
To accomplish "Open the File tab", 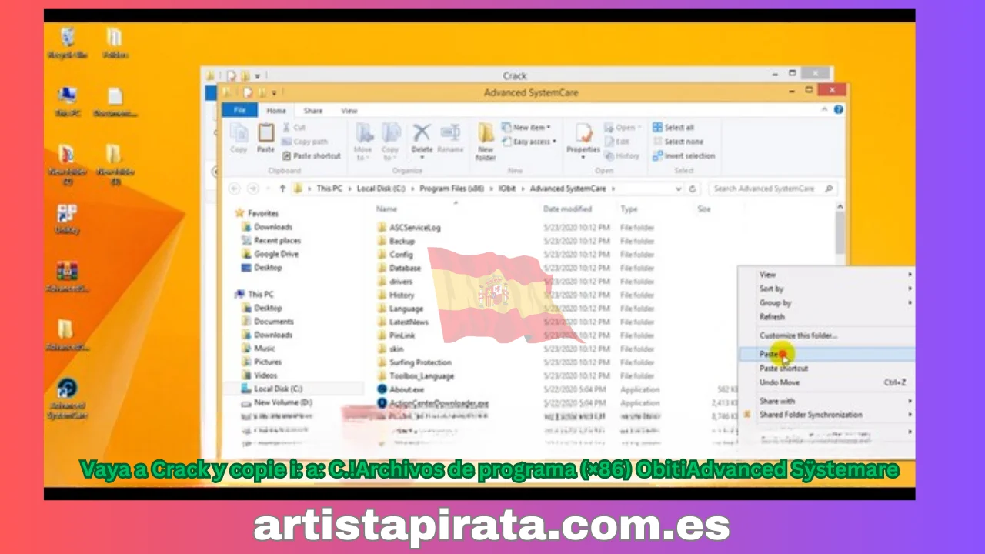I will point(240,110).
